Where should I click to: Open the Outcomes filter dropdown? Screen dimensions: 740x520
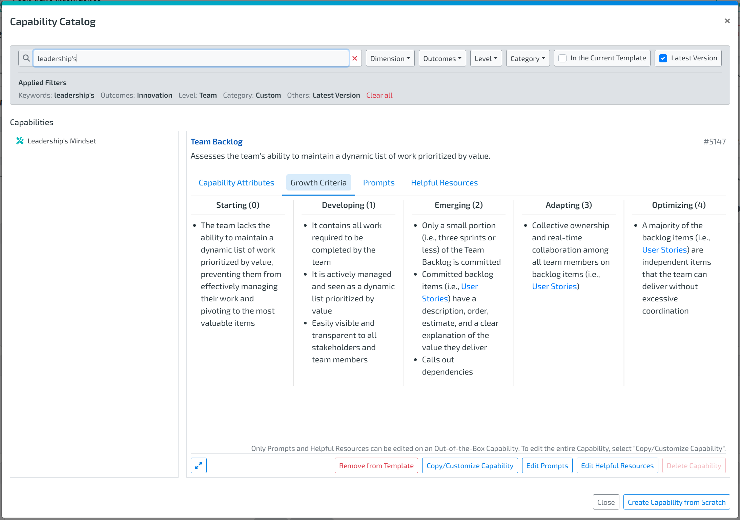tap(442, 58)
